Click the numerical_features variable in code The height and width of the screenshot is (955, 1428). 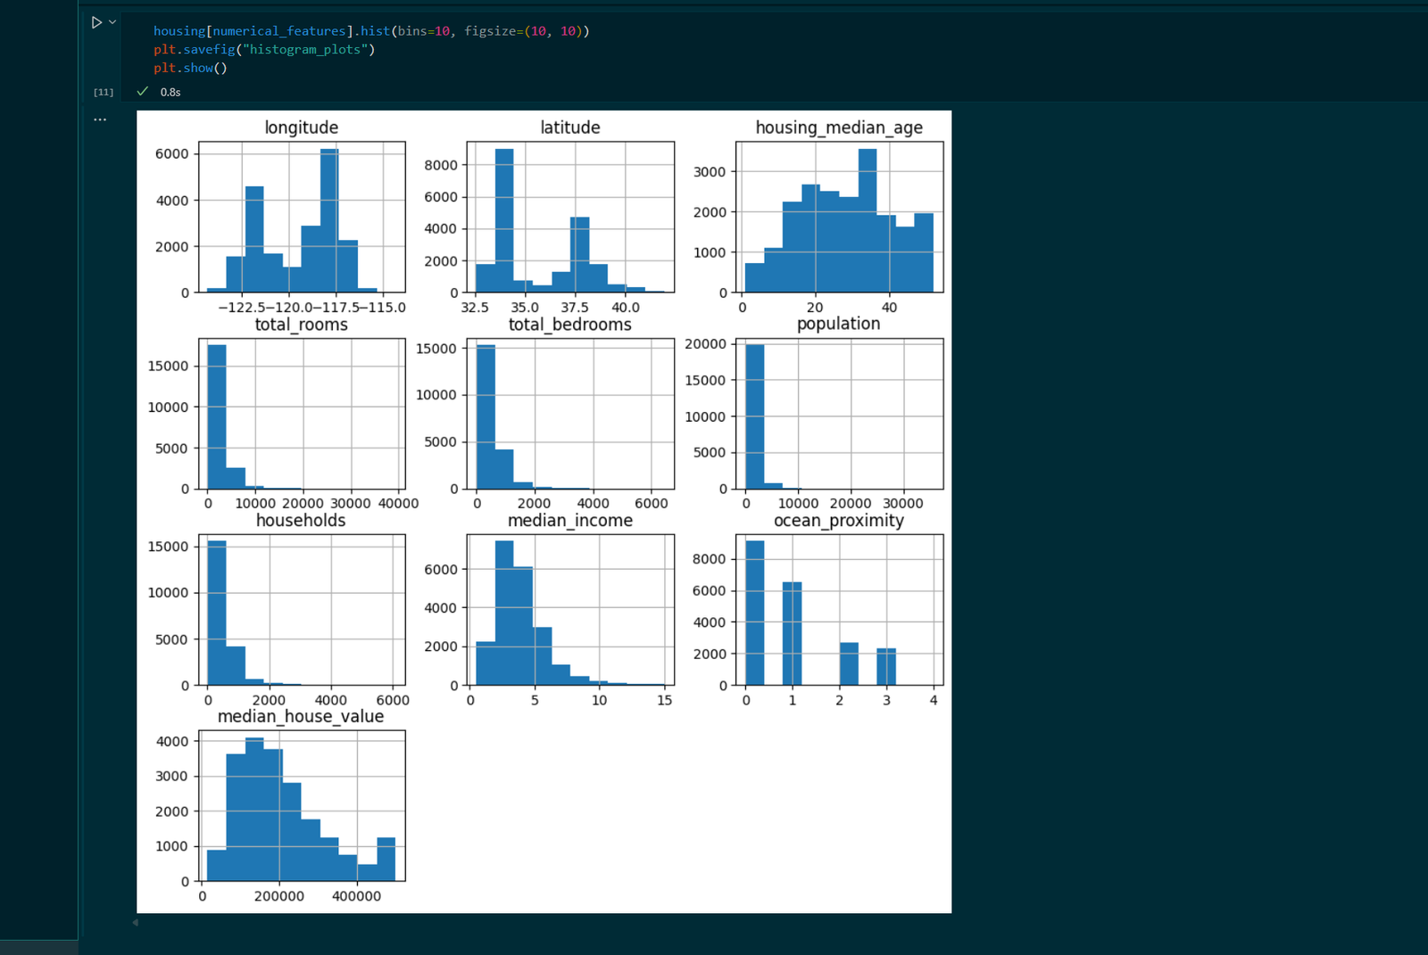(x=278, y=30)
